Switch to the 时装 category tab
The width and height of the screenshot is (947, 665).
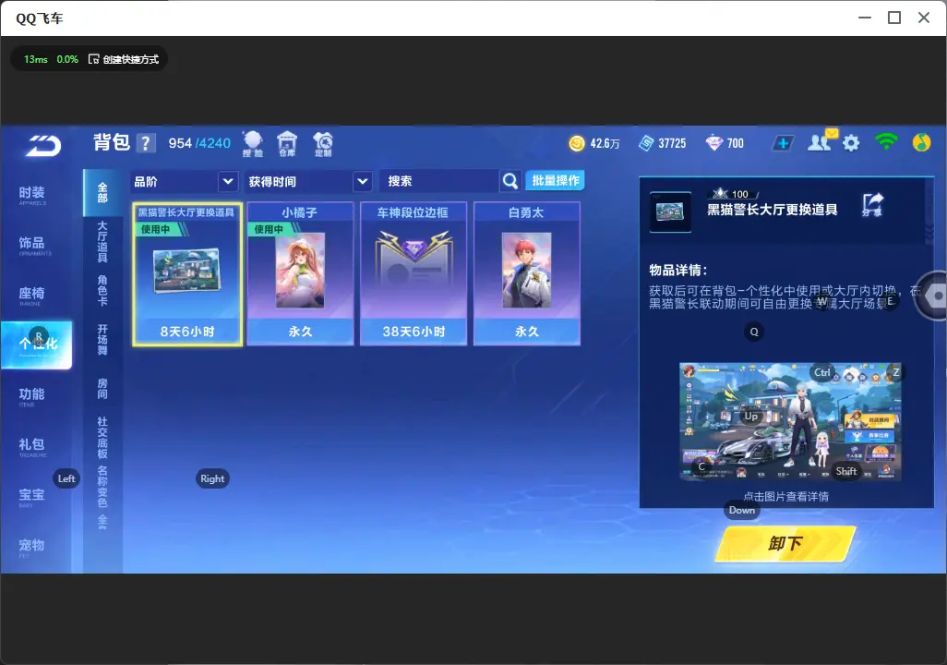coord(31,195)
